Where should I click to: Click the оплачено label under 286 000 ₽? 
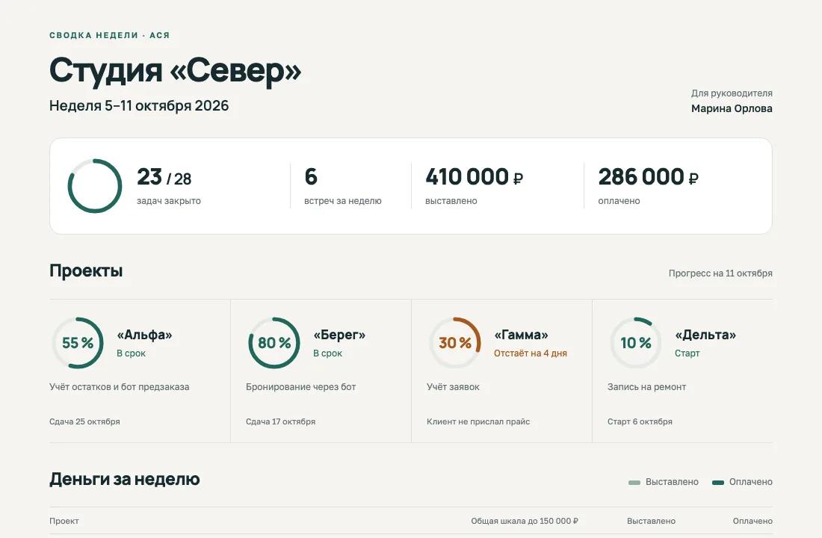click(x=619, y=201)
